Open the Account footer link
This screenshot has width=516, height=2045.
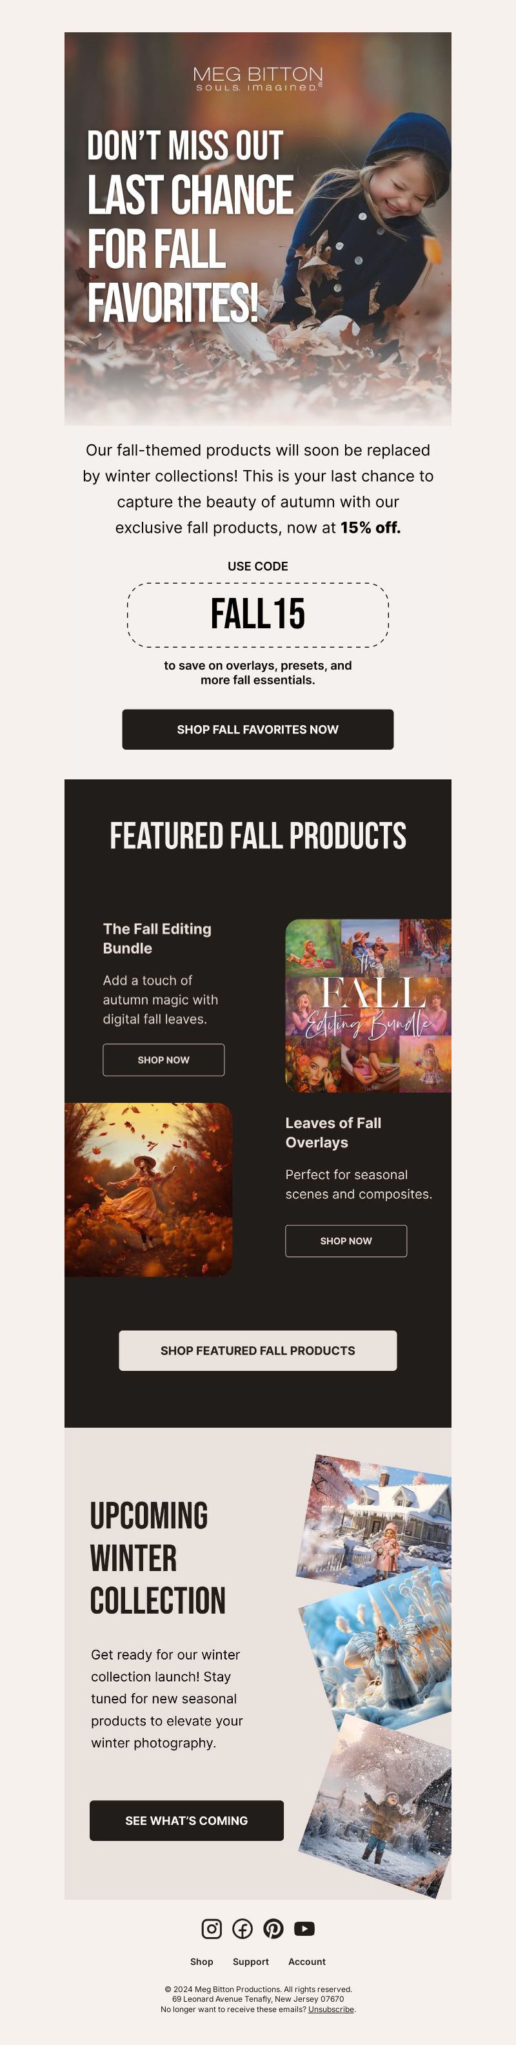coord(307,1962)
